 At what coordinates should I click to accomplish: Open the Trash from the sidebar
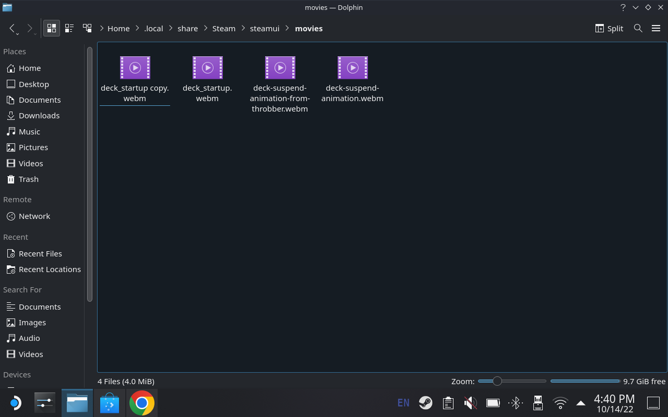pyautogui.click(x=28, y=179)
